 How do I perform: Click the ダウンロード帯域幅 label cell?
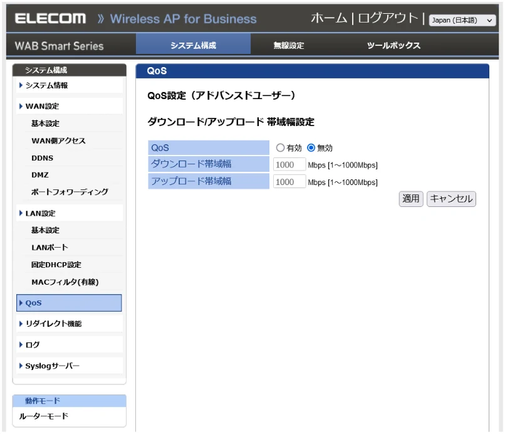coord(209,164)
